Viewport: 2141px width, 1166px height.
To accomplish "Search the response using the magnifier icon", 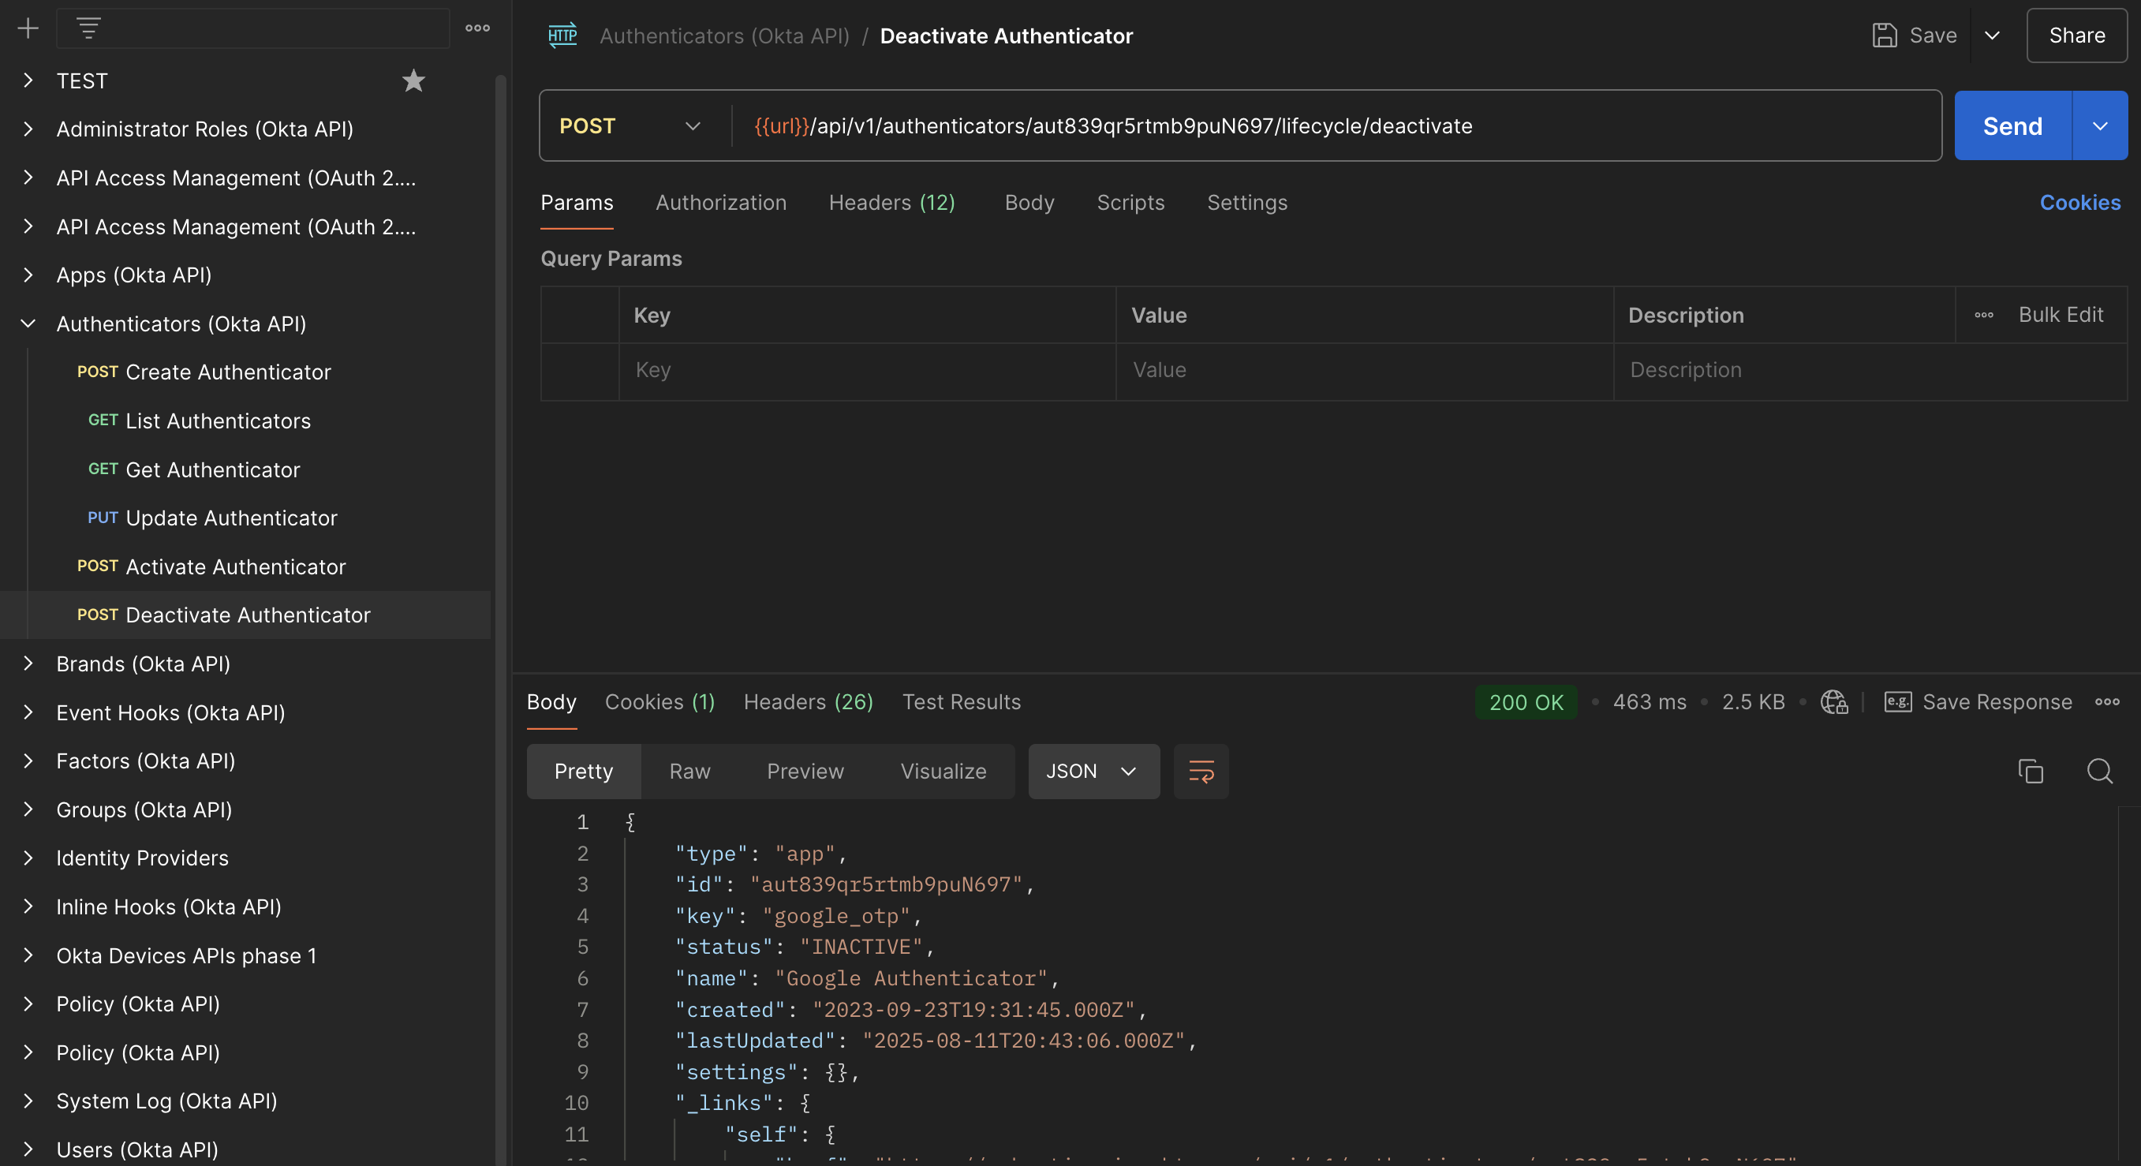I will coord(2101,772).
